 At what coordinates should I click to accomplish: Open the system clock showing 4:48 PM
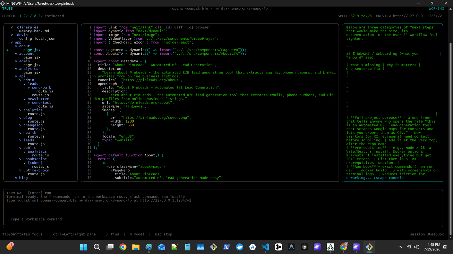pyautogui.click(x=432, y=247)
